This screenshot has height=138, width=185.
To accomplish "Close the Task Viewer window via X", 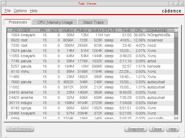I will 181,4.
